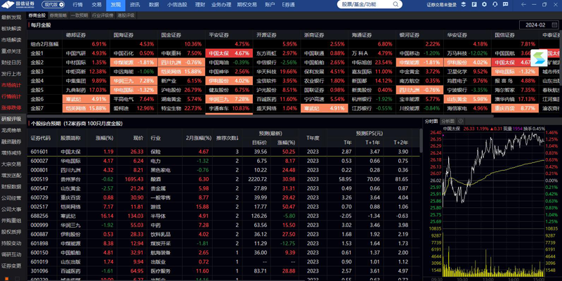The image size is (562, 281).
Task: Open 涨停跌停 in the sidebar
Action: coord(11,107)
